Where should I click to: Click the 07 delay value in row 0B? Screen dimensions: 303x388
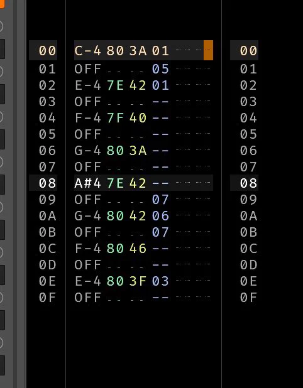pos(160,232)
